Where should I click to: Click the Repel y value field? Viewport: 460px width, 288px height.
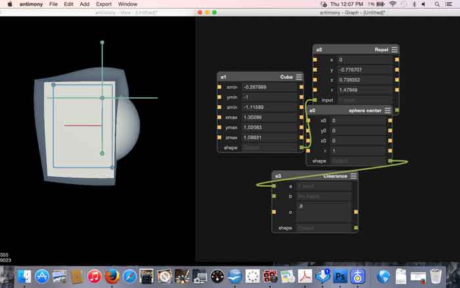click(365, 70)
